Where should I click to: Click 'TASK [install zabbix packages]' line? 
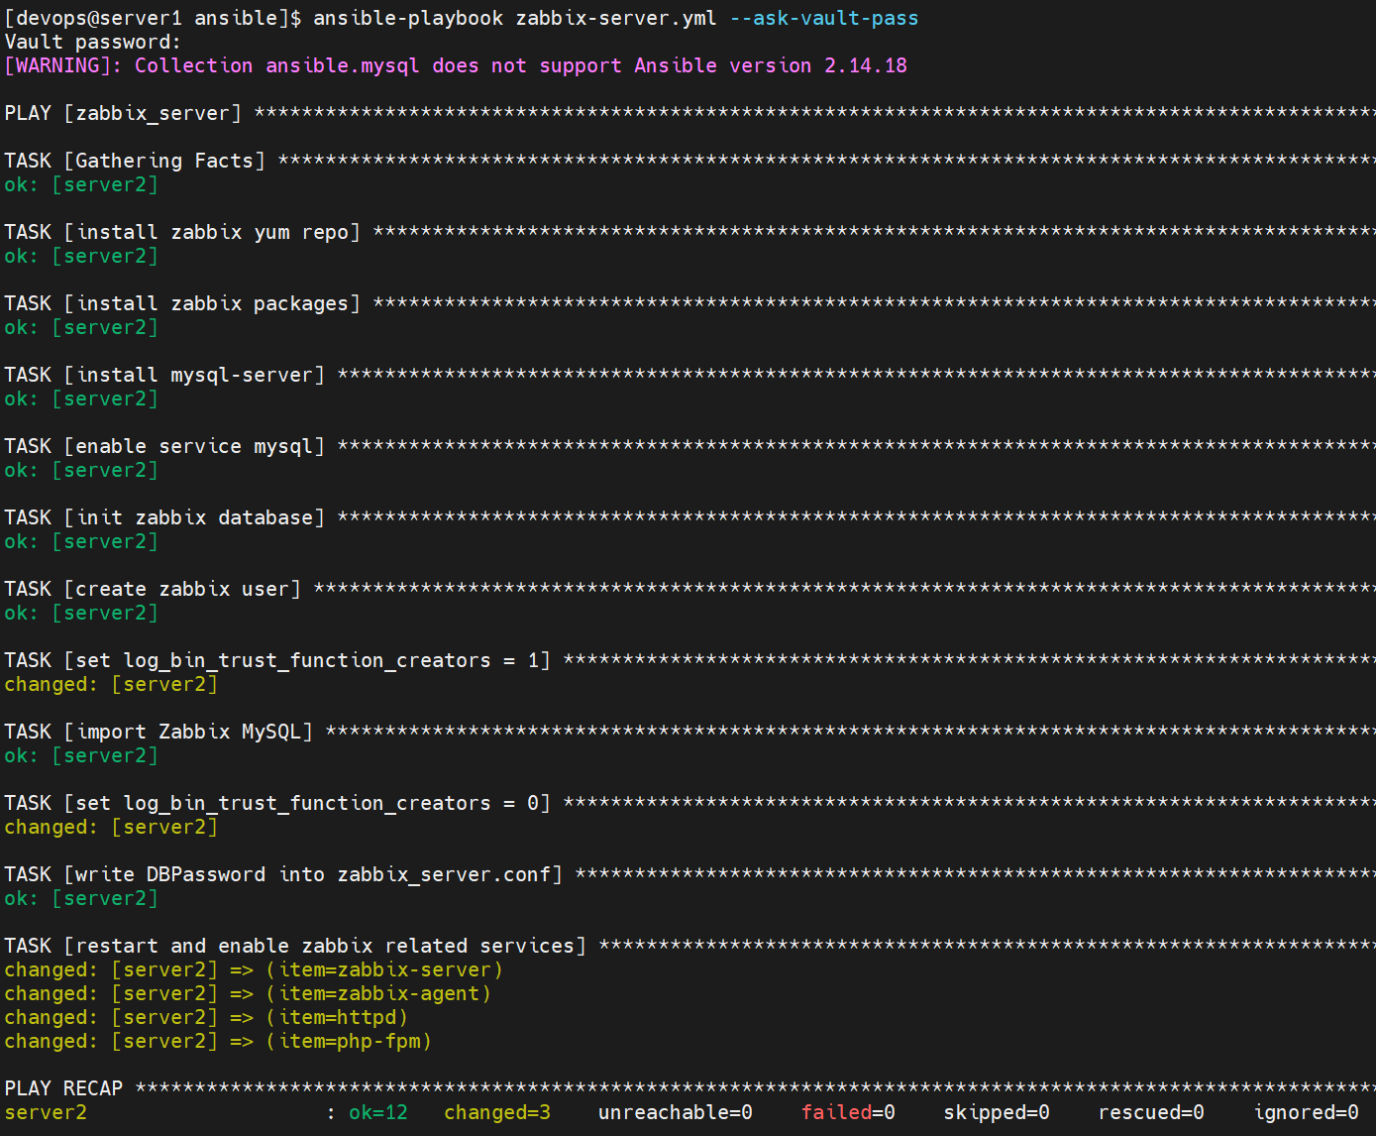182,303
